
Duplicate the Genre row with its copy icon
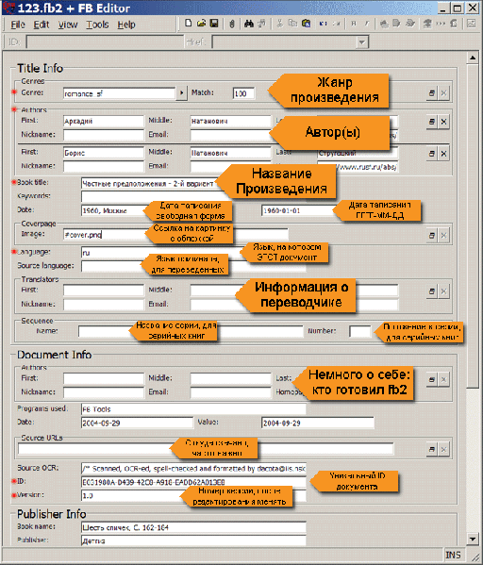pyautogui.click(x=431, y=93)
